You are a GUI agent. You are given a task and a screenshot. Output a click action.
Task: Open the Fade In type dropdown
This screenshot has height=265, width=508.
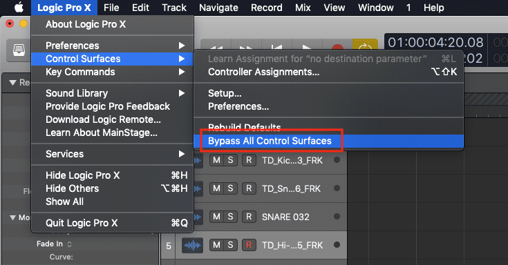(x=69, y=244)
